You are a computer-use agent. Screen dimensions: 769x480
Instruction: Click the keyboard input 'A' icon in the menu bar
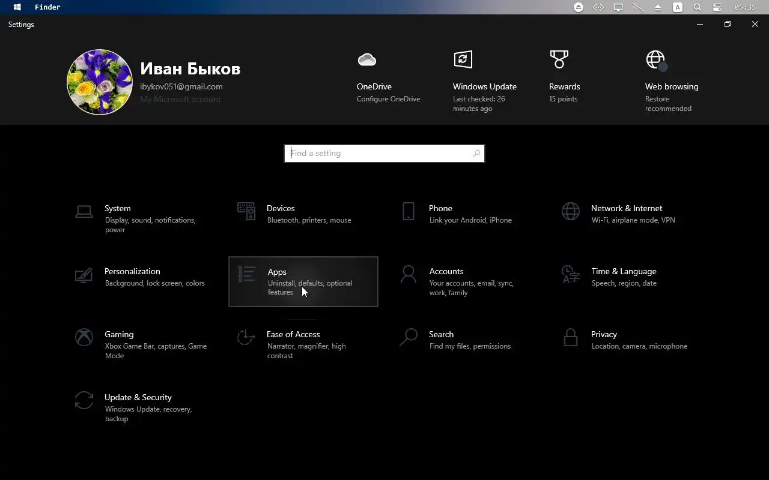click(678, 7)
